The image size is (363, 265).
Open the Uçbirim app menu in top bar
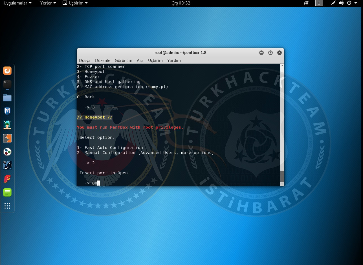[75, 3]
